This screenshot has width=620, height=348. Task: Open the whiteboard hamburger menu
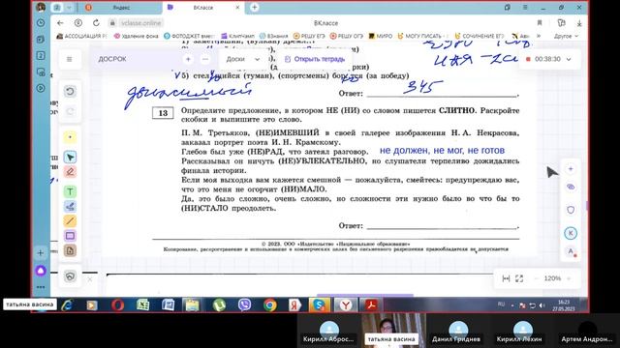[x=70, y=59]
